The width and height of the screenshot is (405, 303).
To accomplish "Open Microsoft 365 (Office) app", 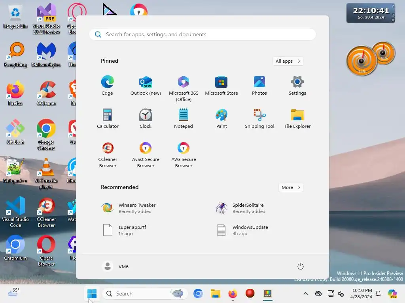I will pos(184,88).
